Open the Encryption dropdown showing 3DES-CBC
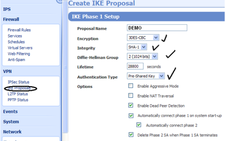 tap(156, 38)
